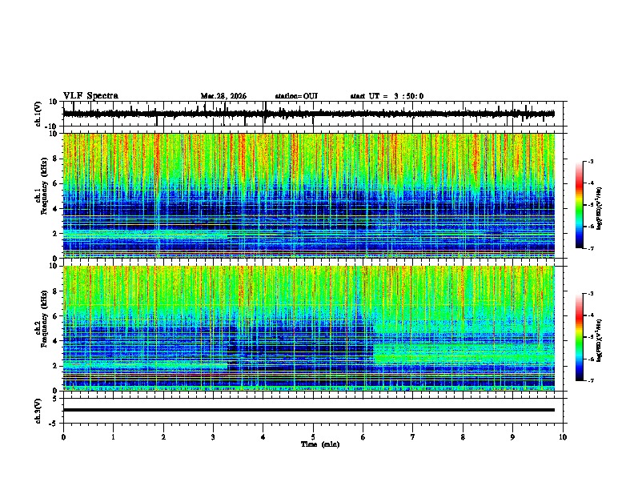This screenshot has height=490, width=634.
Task: Click the "5" tick of ch.3 voltage axis
Action: [55, 399]
